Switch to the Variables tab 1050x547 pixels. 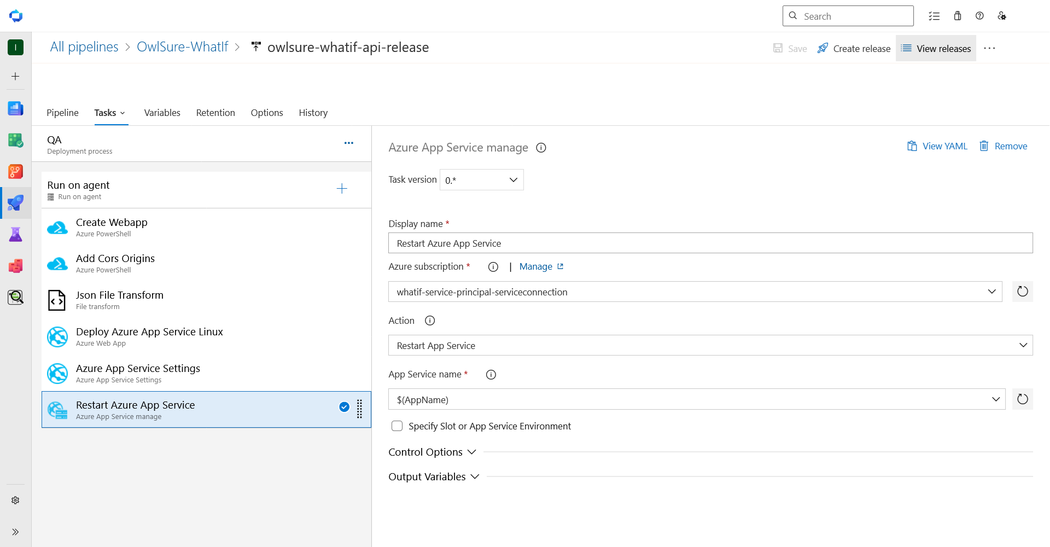pos(162,113)
